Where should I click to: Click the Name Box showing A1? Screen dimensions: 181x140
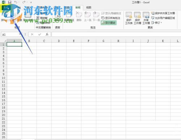pos(10,35)
